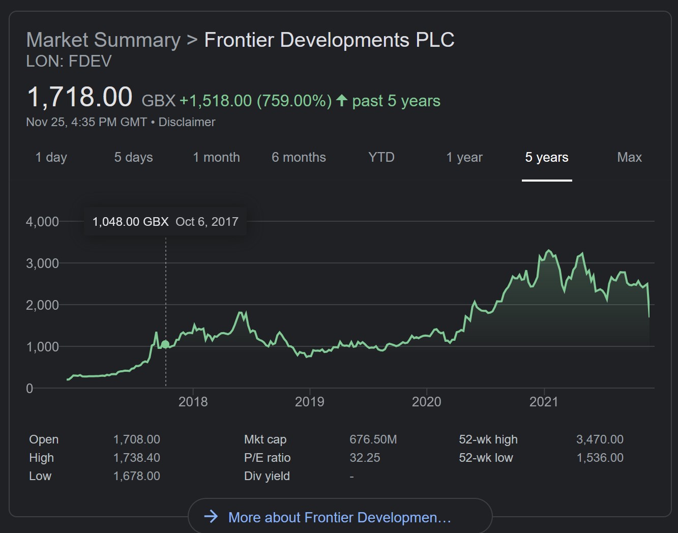Click the Div yield label
This screenshot has width=678, height=533.
(267, 476)
